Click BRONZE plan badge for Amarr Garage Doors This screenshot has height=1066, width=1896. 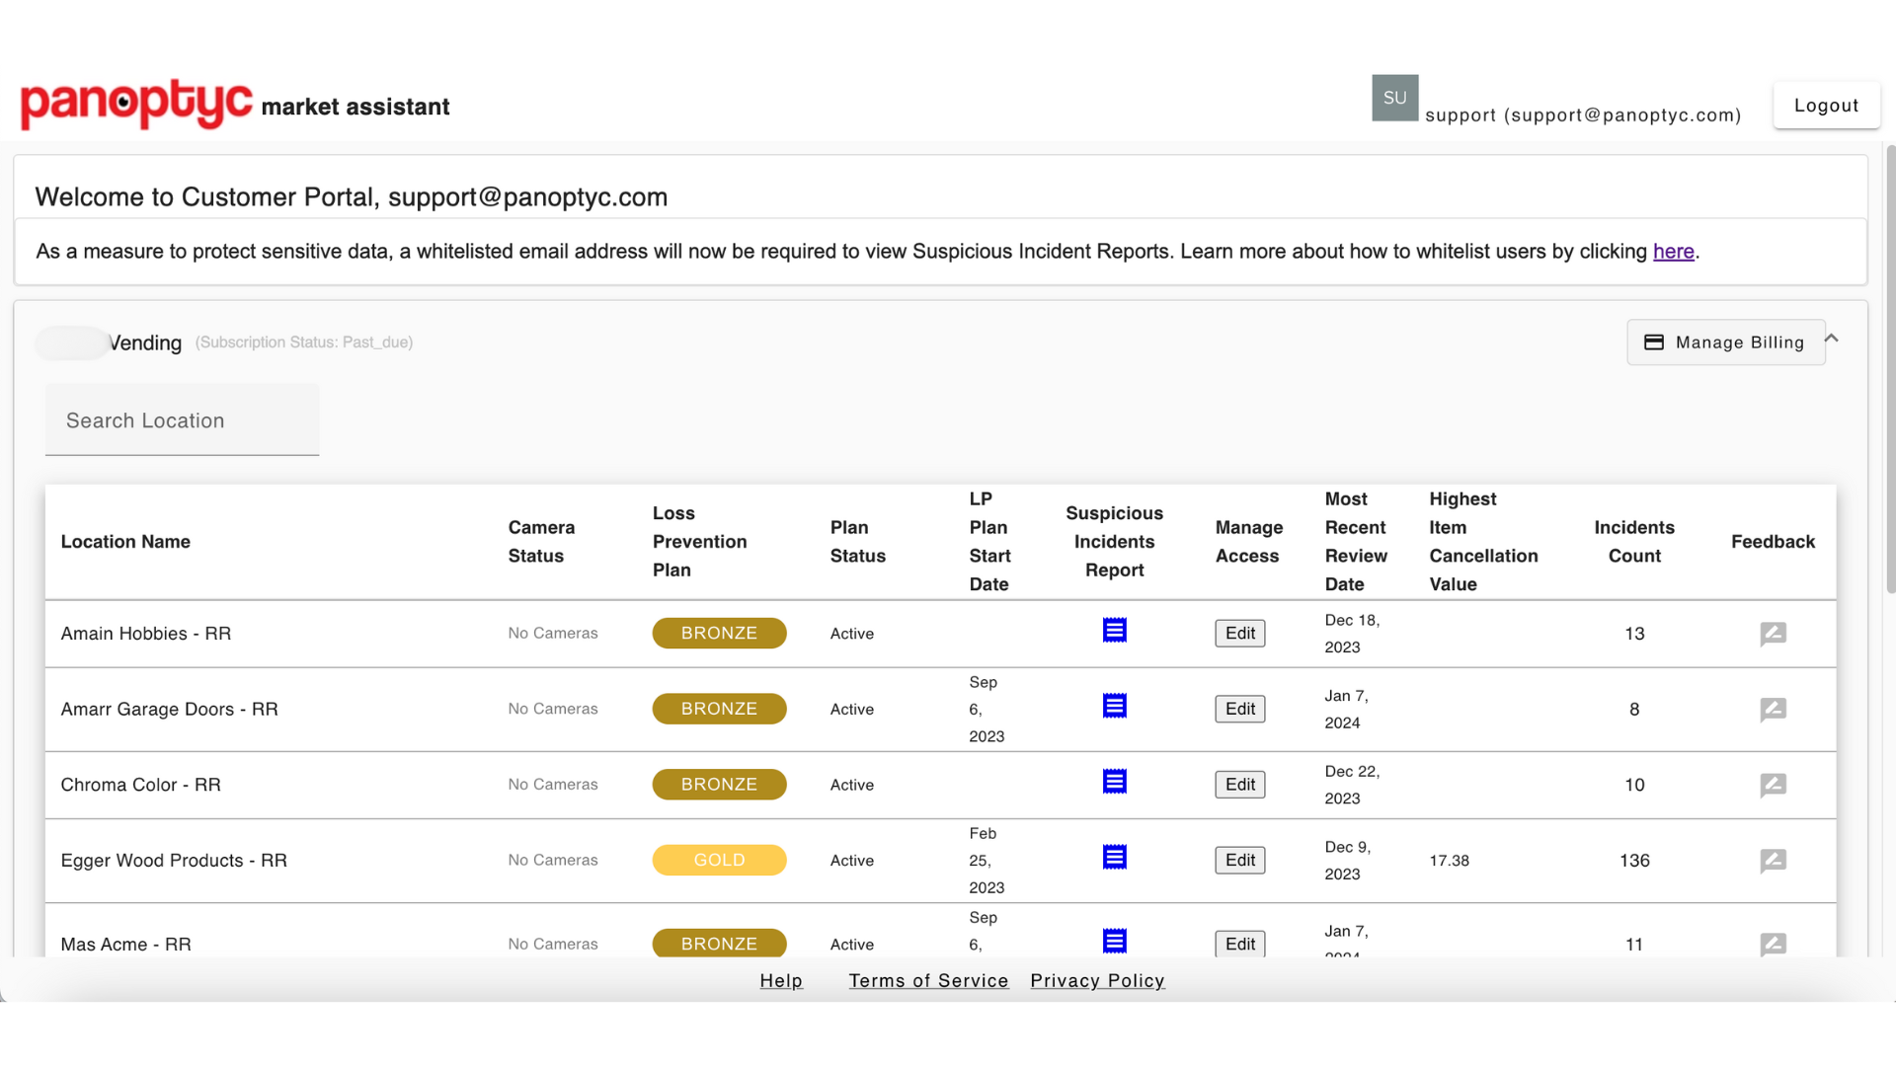[x=719, y=709]
